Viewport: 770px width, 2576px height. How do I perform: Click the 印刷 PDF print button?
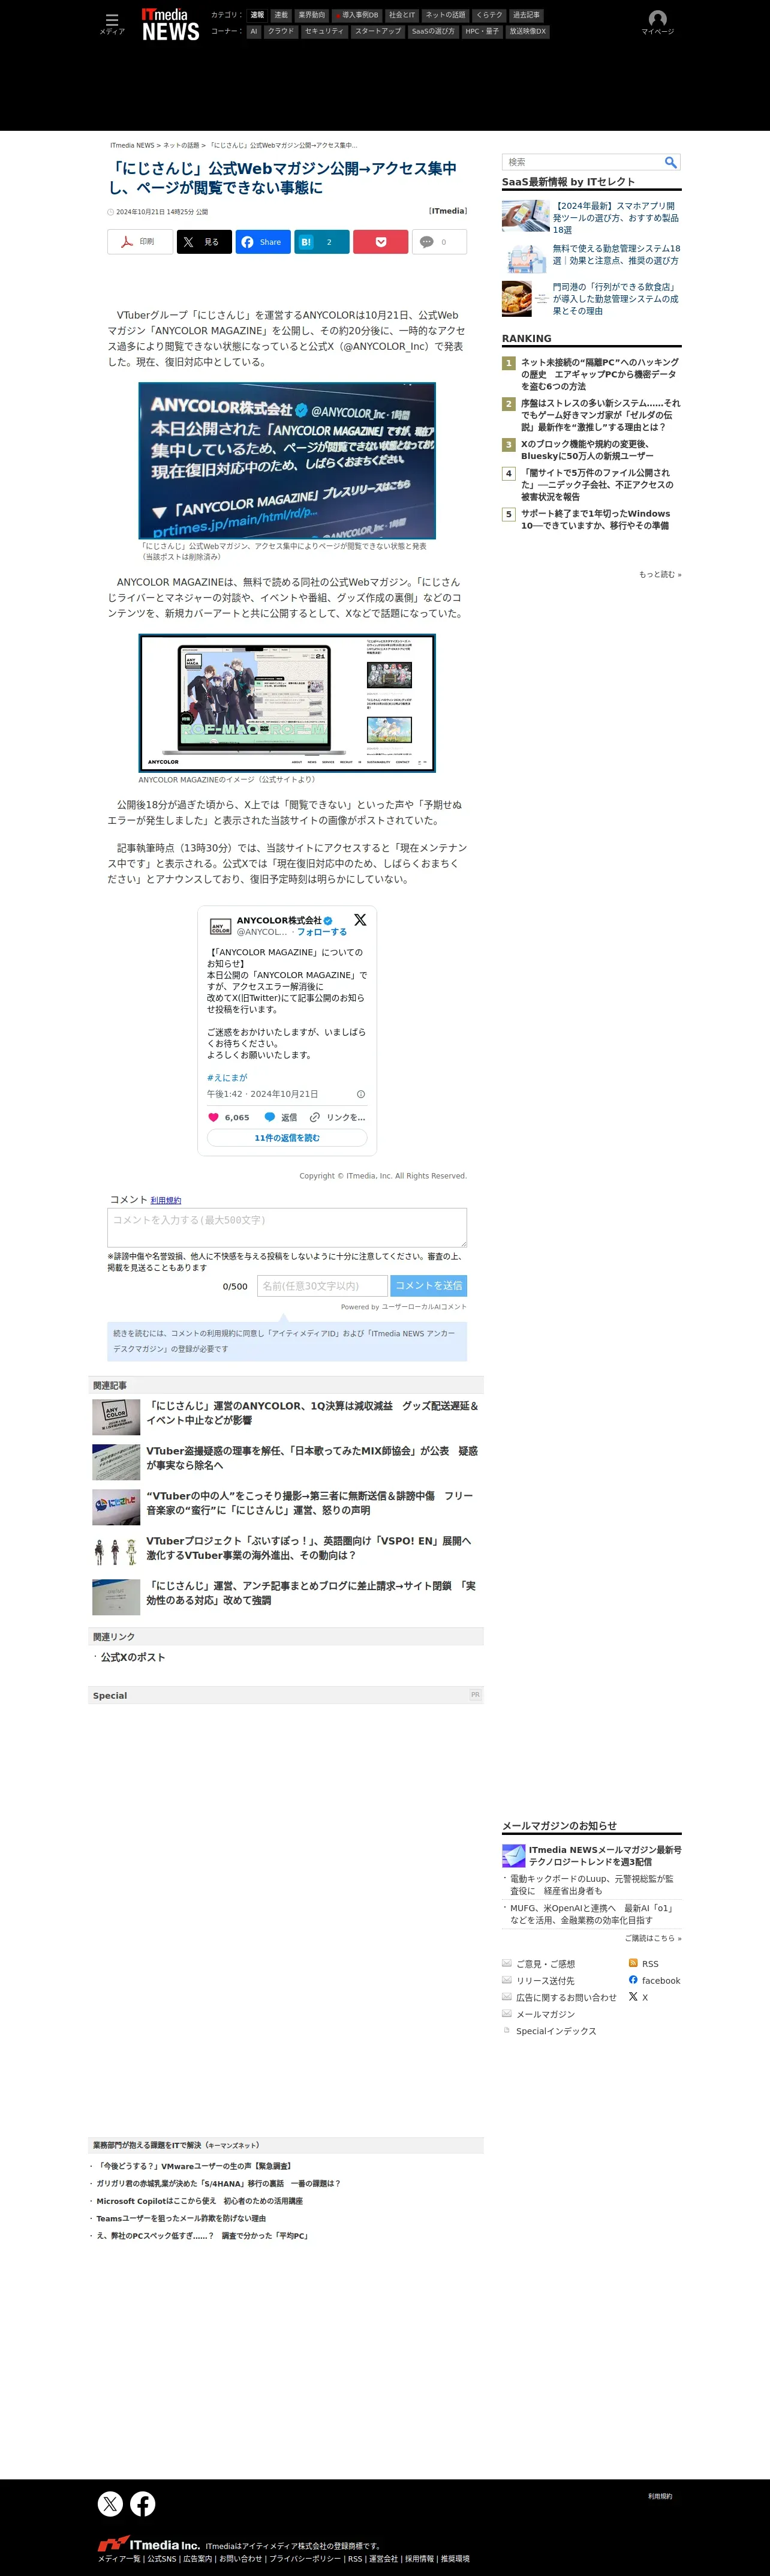click(140, 242)
